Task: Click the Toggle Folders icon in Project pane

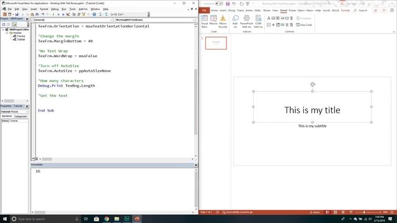Action: point(14,24)
